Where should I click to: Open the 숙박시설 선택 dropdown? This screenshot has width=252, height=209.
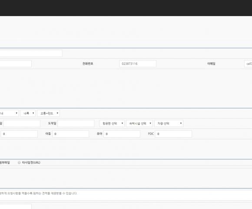tap(139, 124)
